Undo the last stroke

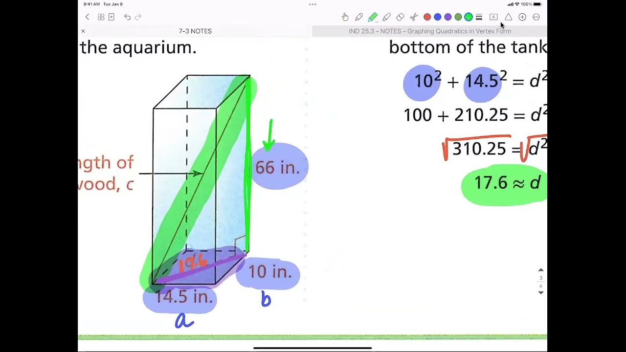pos(127,17)
